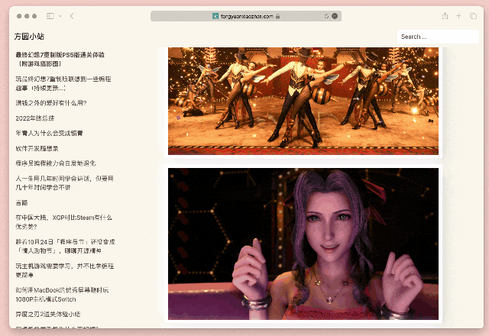Screen dimensions: 489x336
Task: Open the 盲路 post
Action: [x=21, y=202]
